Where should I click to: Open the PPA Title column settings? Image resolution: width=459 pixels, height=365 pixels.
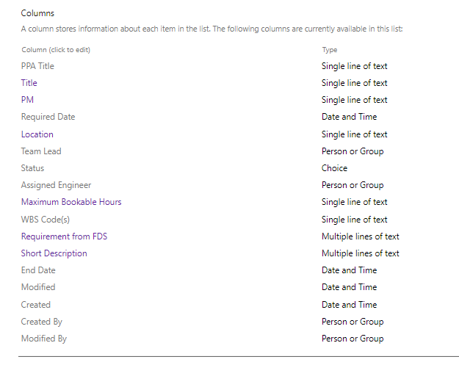37,66
